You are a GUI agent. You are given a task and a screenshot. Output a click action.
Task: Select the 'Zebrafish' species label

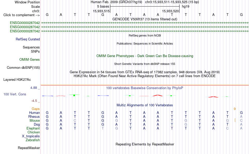(x=33, y=140)
